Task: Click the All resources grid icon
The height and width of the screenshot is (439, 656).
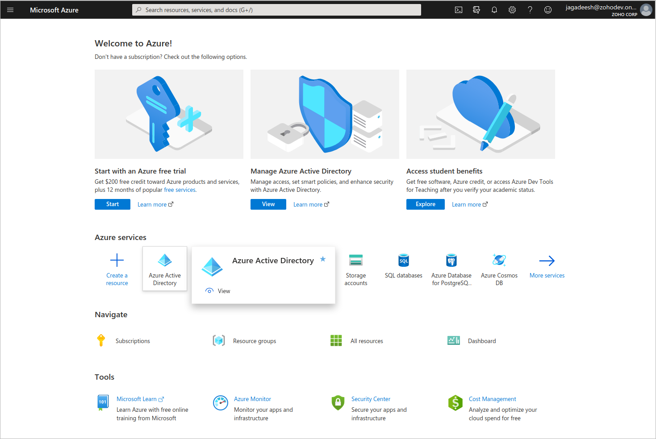Action: coord(336,341)
